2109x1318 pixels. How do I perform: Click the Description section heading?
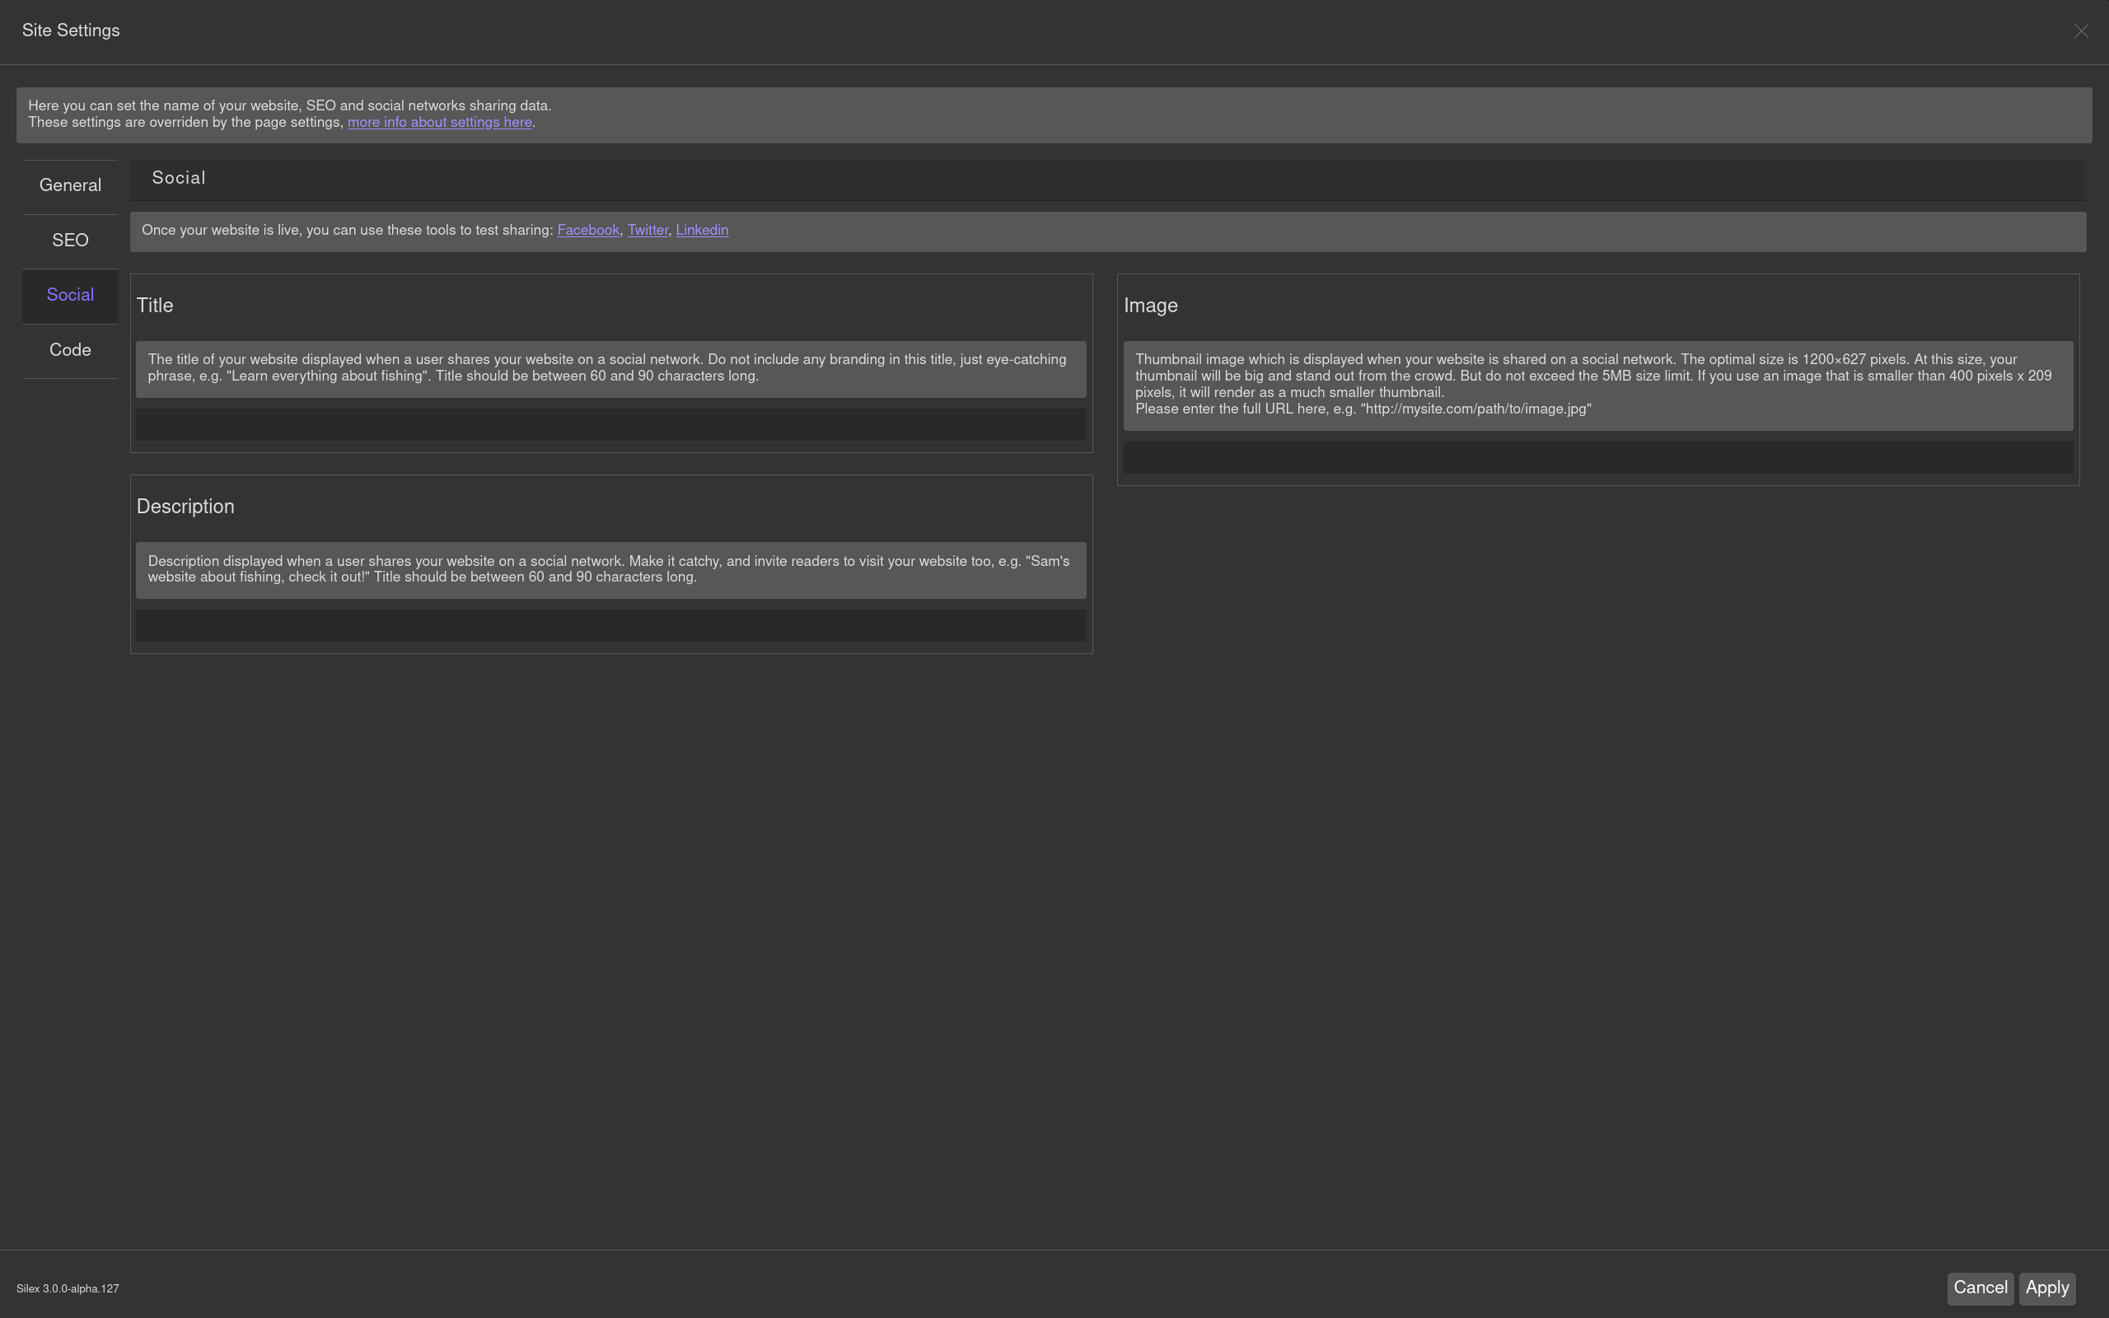(185, 506)
